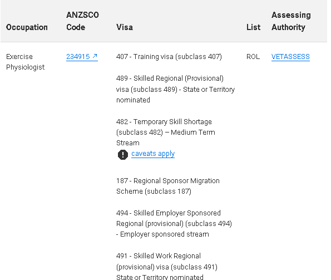Click the Assessing Authority column header
The image size is (331, 280).
click(291, 21)
